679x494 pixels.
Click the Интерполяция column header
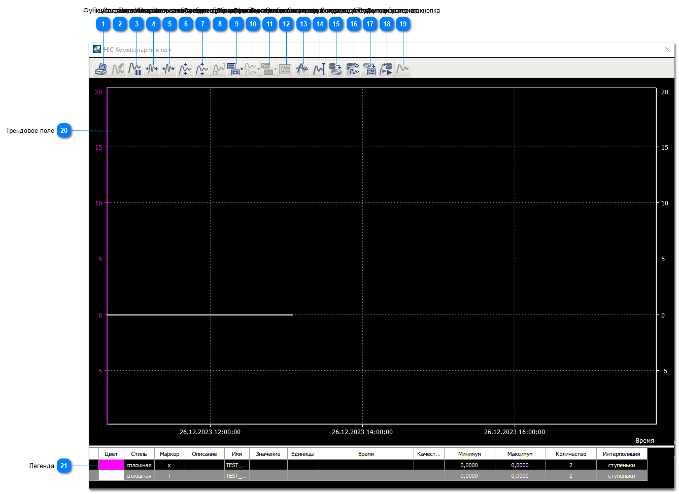click(x=622, y=454)
